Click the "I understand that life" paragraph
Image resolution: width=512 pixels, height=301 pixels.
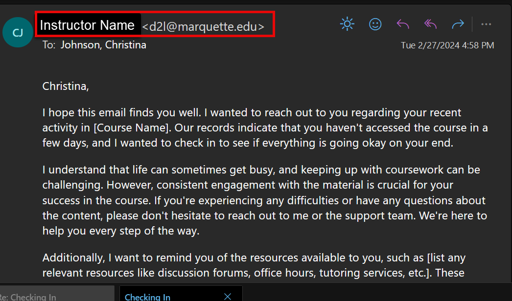[x=265, y=200]
